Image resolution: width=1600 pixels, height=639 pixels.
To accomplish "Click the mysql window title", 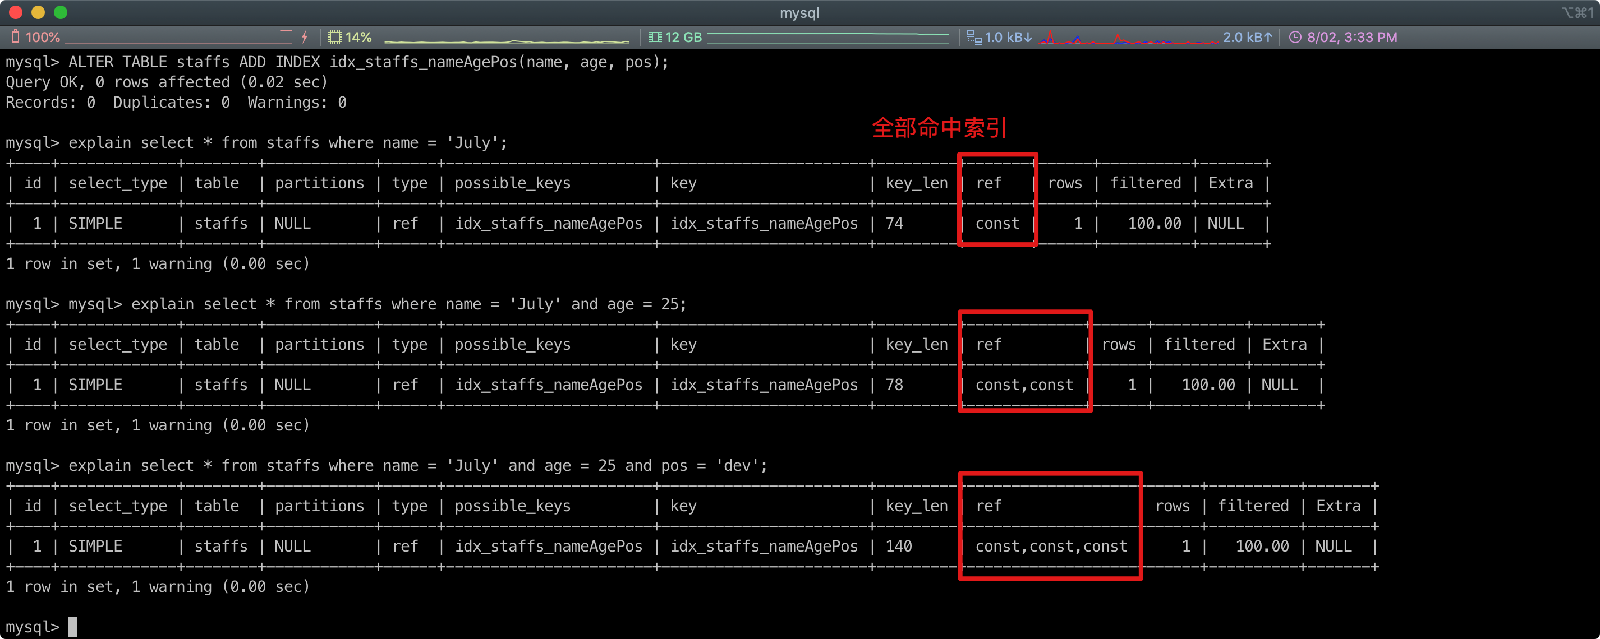I will point(799,12).
